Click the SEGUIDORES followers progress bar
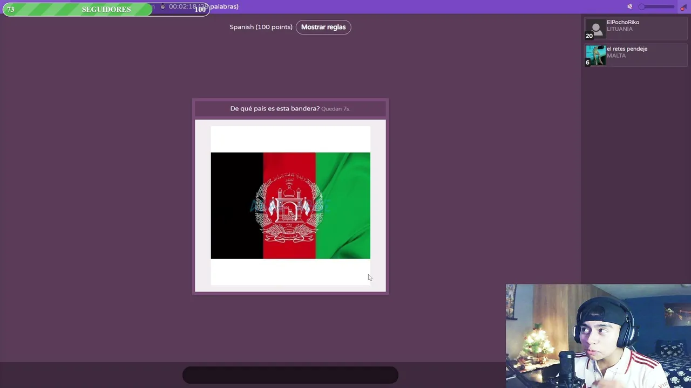The width and height of the screenshot is (691, 388). pos(106,9)
